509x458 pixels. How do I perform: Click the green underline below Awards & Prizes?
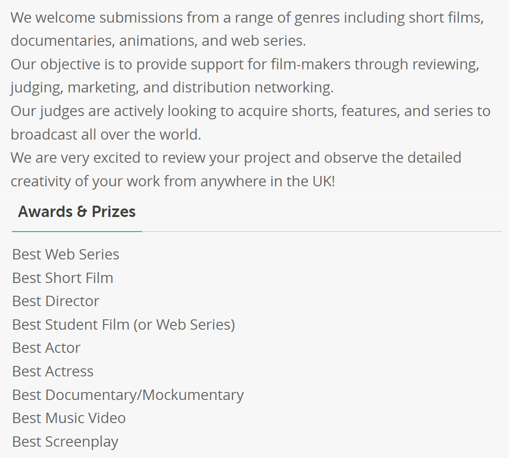point(77,232)
